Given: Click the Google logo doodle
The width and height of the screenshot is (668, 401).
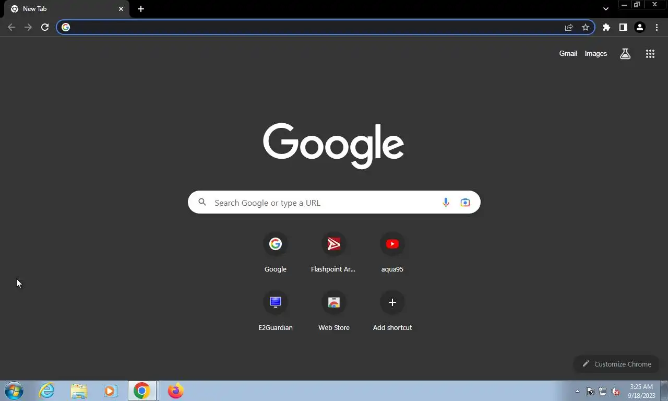Looking at the screenshot, I should coord(333,146).
